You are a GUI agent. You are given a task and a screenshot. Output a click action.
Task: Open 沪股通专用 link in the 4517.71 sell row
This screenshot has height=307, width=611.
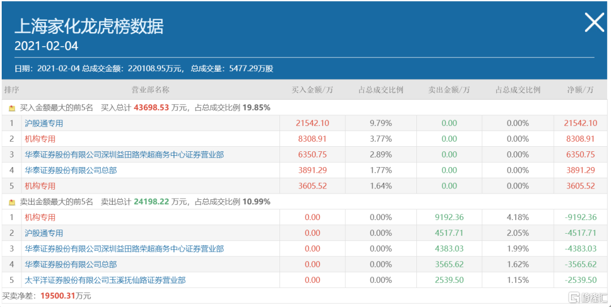44,233
